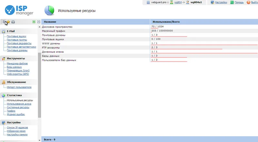Sort table by Название column header
The width and height of the screenshot is (258, 142).
pos(50,22)
